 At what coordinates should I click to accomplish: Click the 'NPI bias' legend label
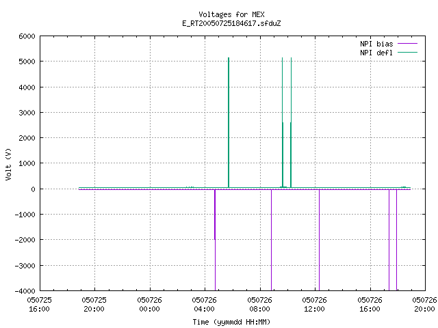point(376,44)
